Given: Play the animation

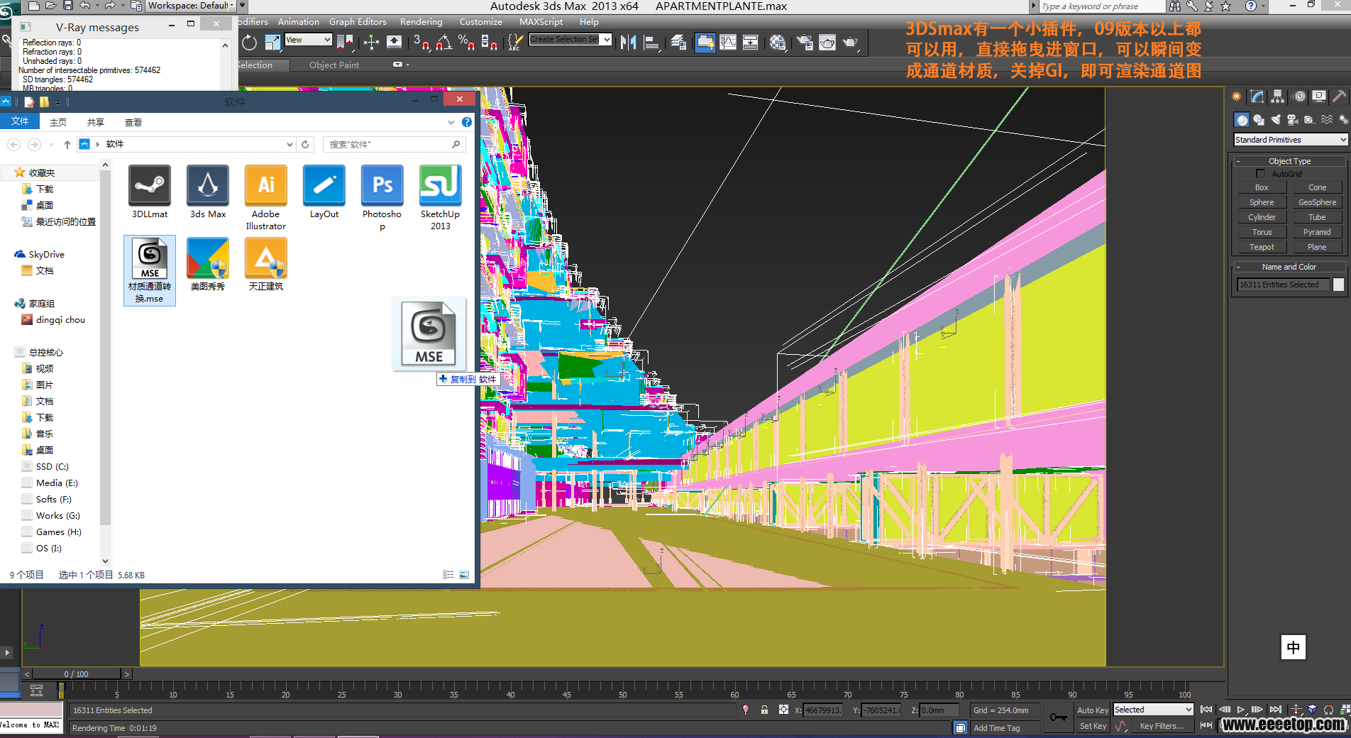Looking at the screenshot, I should [1240, 710].
